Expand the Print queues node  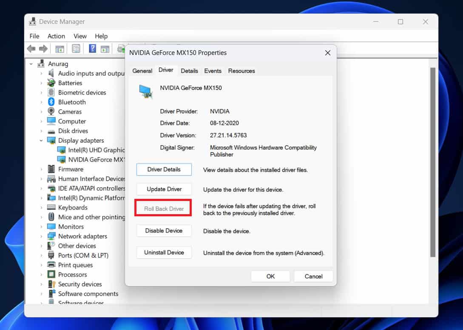[41, 265]
